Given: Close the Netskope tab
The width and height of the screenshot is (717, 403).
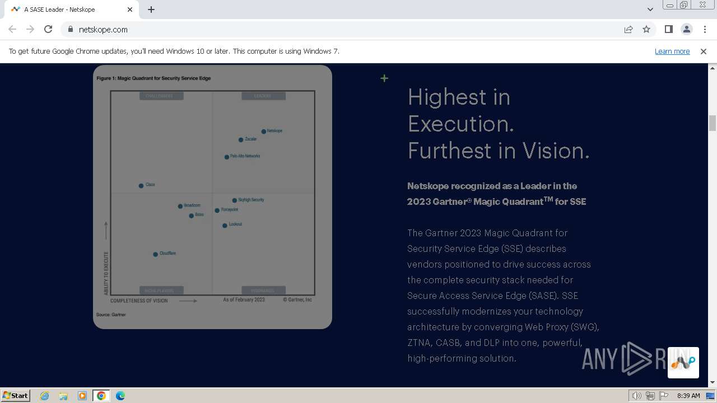Looking at the screenshot, I should [x=130, y=10].
